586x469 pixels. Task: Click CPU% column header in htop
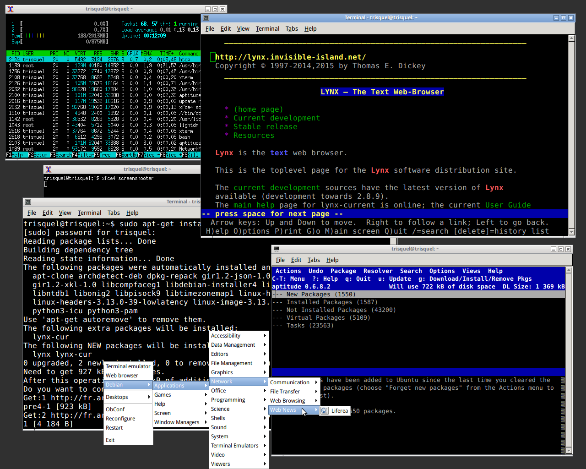(x=132, y=54)
